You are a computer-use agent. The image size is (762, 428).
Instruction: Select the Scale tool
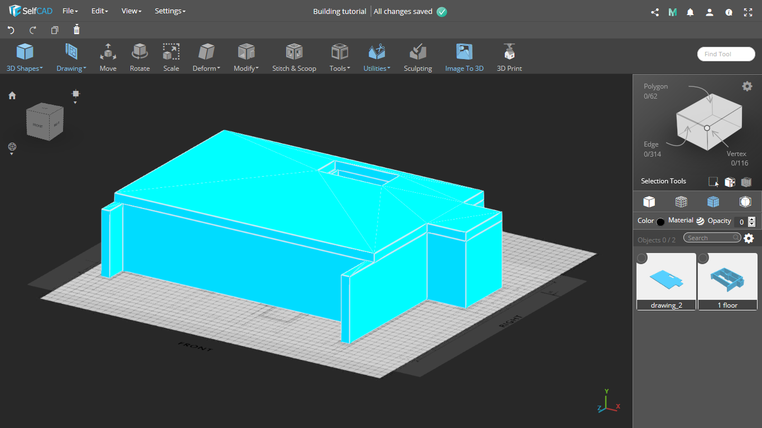click(171, 58)
